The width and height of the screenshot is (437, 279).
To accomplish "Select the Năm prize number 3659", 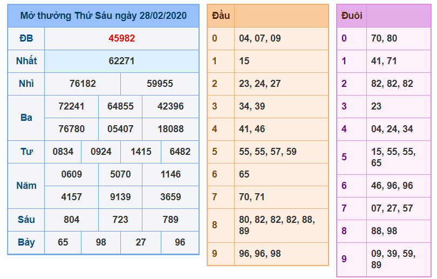I will point(170,197).
